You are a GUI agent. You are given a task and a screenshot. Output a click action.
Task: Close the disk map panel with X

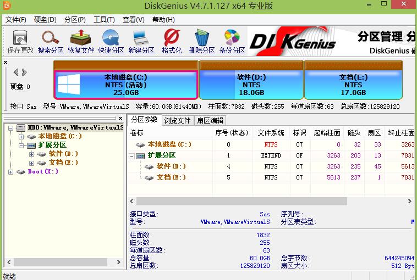pyautogui.click(x=6, y=63)
